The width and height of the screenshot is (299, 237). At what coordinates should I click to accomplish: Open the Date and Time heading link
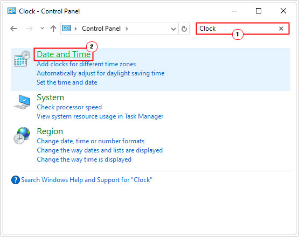point(64,54)
